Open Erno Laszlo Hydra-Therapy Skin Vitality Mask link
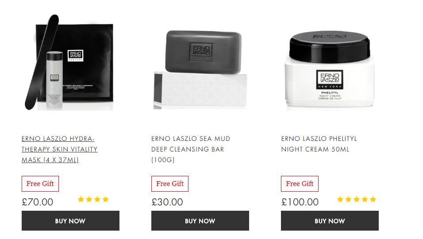423x239 pixels. pyautogui.click(x=60, y=149)
